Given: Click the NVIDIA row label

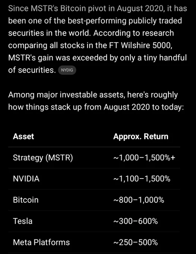Looking at the screenshot, I should tap(26, 179).
